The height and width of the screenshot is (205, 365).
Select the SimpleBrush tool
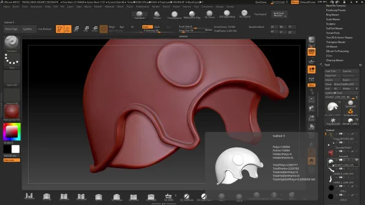point(350,112)
